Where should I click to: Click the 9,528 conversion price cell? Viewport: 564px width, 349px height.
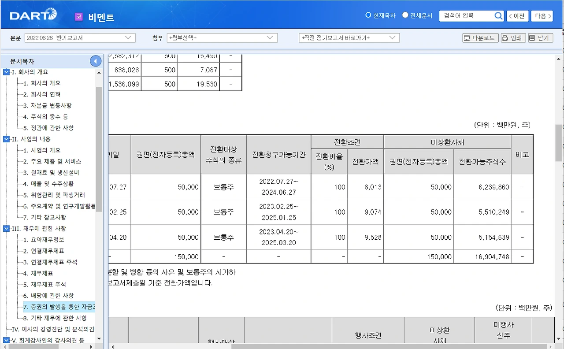tap(366, 237)
